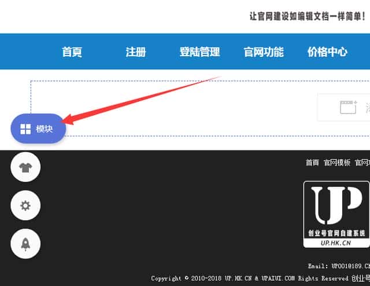Screen dimensions: 370x286
Task: Open 注册 in navigation bar
Action: click(136, 52)
